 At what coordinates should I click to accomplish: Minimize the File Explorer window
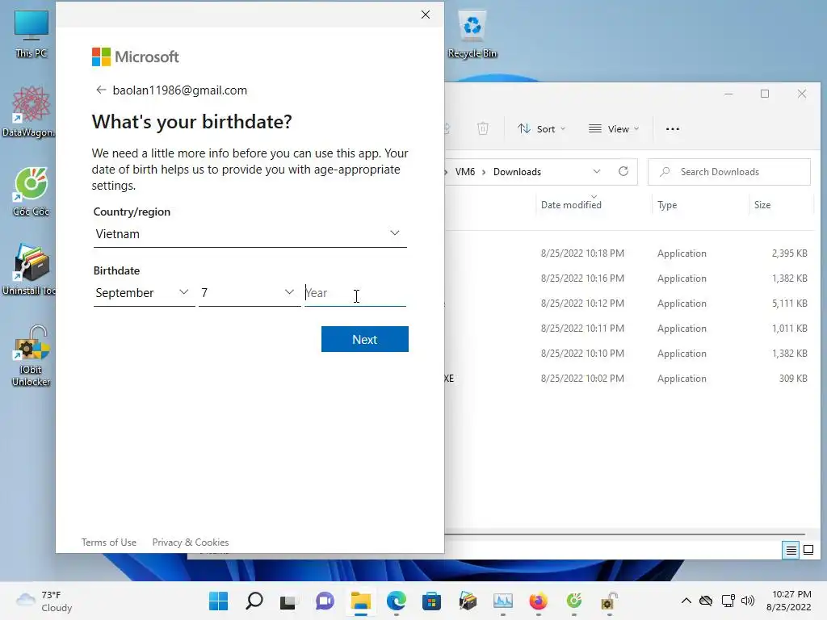tap(728, 94)
